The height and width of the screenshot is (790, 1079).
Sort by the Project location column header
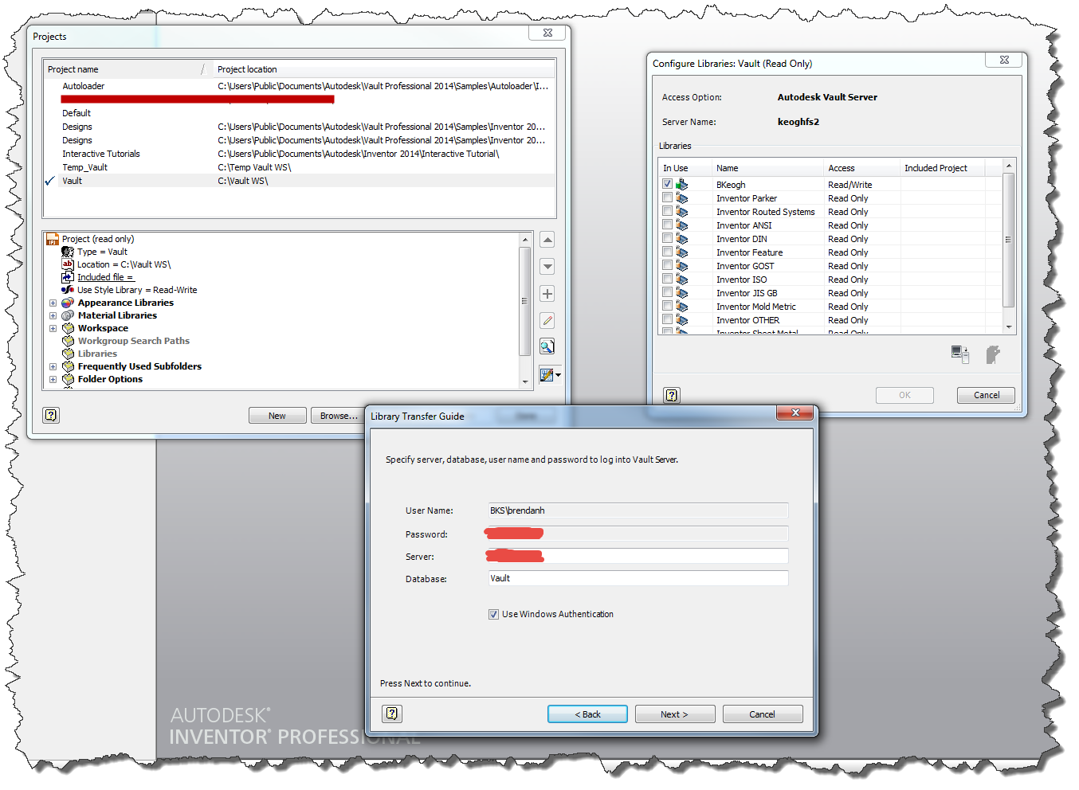pos(383,69)
